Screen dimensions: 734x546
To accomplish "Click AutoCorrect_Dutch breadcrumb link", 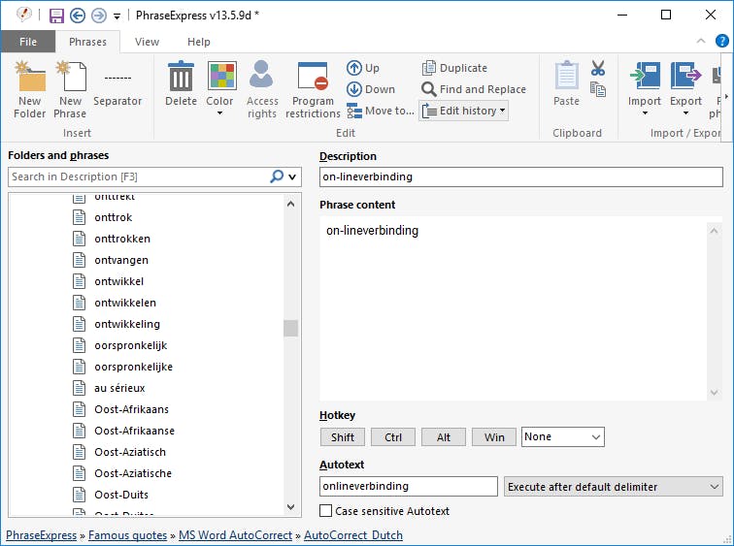I will coord(353,535).
